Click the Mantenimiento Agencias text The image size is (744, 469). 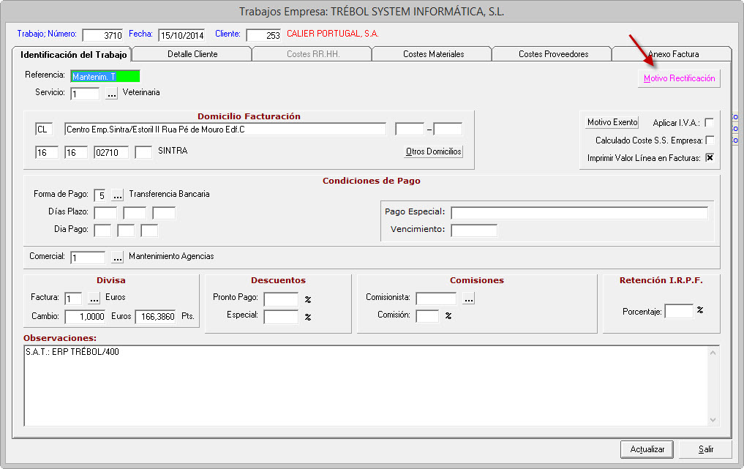[171, 256]
